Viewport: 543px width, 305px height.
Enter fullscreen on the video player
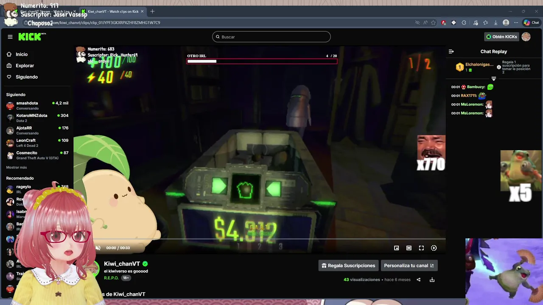[x=421, y=248]
